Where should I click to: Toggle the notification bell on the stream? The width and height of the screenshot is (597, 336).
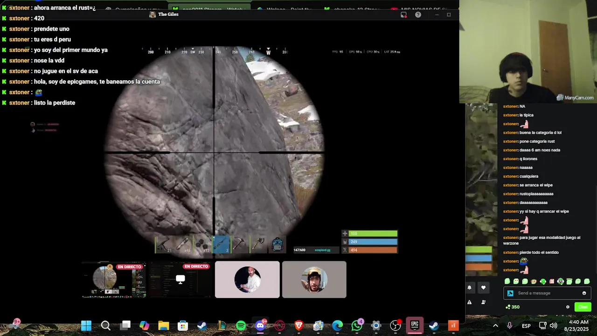pos(469,287)
